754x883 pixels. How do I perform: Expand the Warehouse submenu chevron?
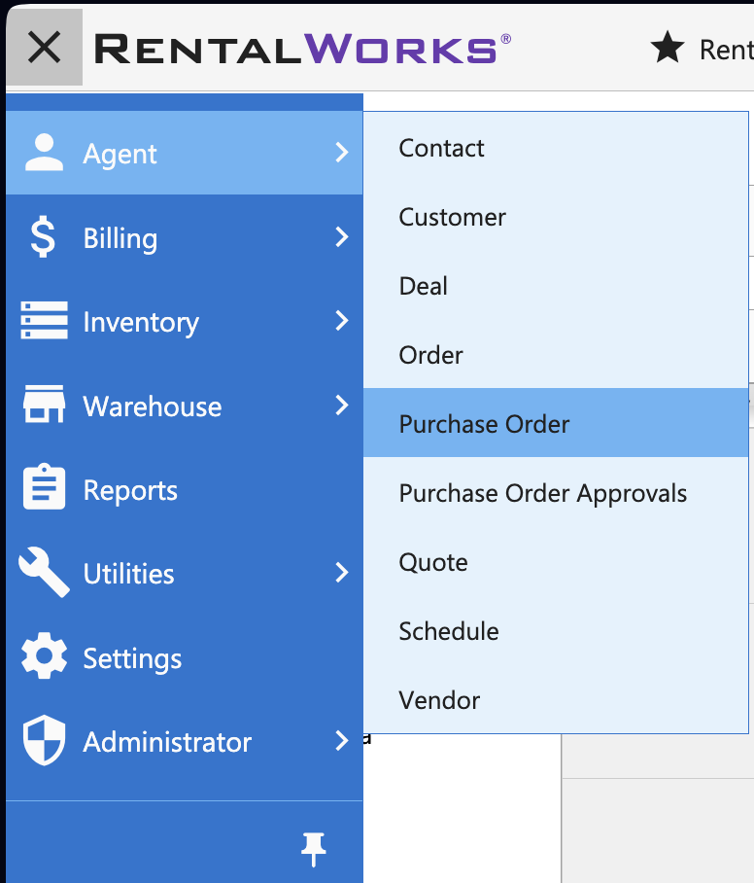coord(342,405)
